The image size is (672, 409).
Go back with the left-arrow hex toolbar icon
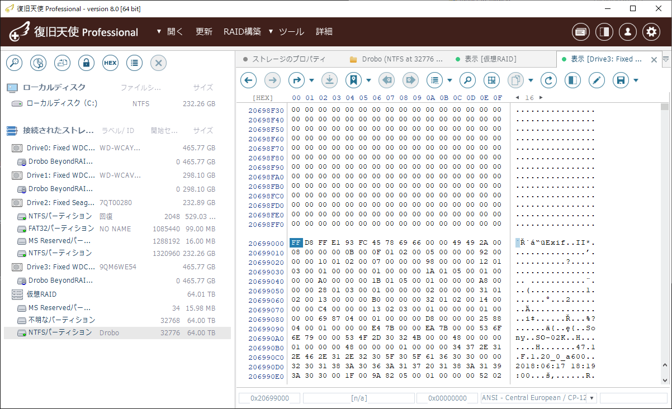(x=248, y=80)
